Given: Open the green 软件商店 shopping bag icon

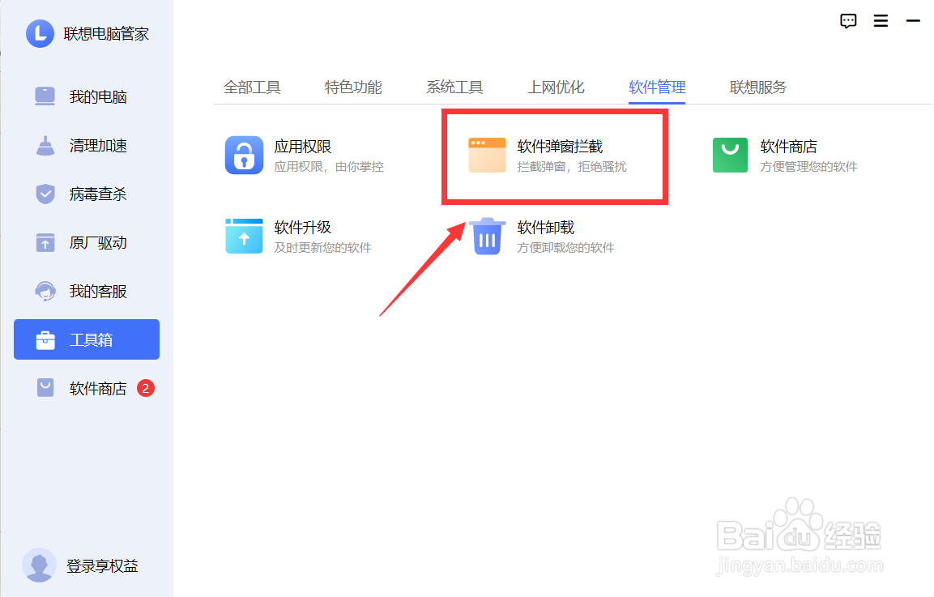Looking at the screenshot, I should (731, 155).
